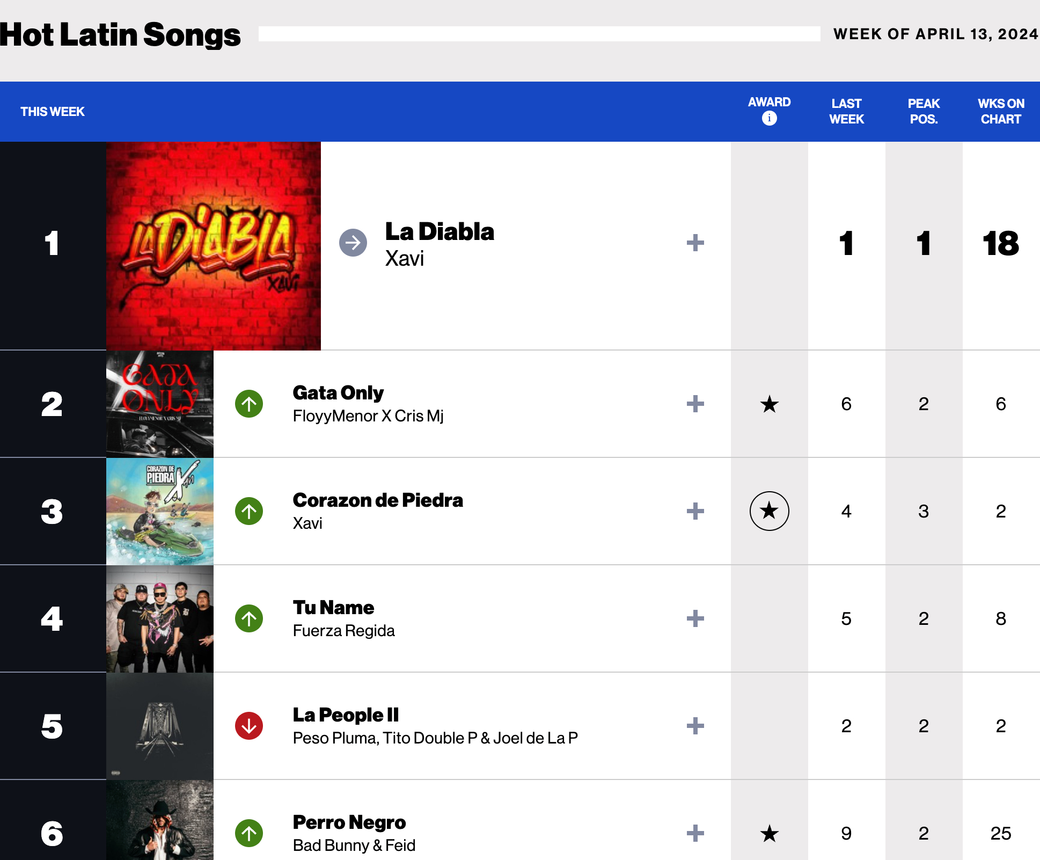The height and width of the screenshot is (860, 1040).
Task: Expand Perro Negro details via the plus icon
Action: click(695, 834)
